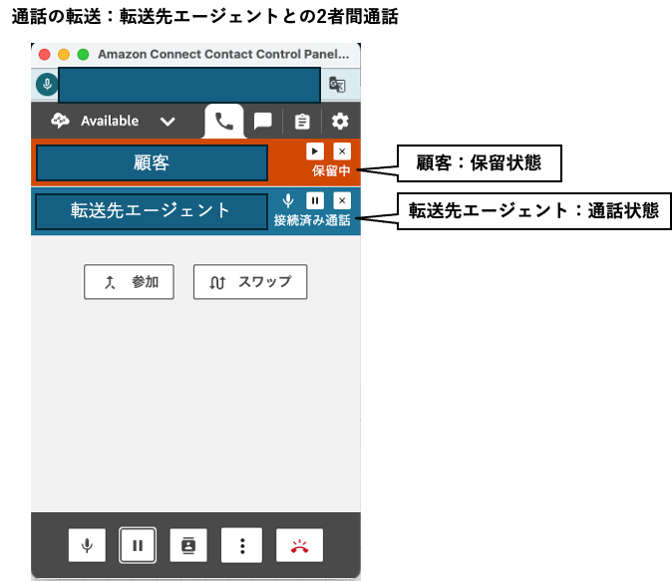The image size is (672, 581).
Task: Open the phone tab in Contact Control Panel
Action: point(223,122)
